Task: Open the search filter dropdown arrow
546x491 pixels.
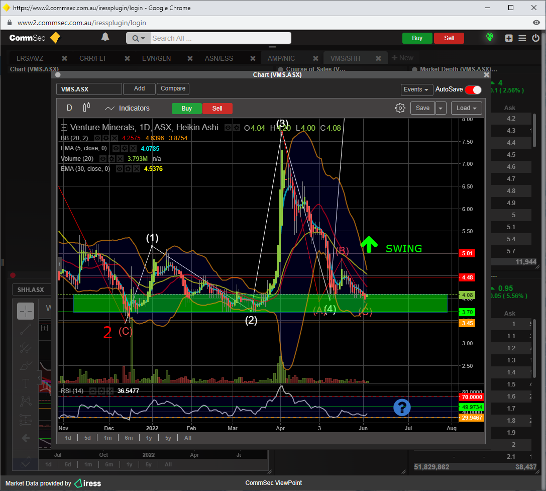Action: (143, 38)
